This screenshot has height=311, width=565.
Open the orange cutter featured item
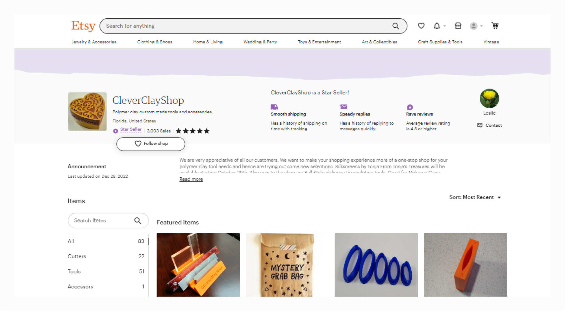click(x=465, y=265)
